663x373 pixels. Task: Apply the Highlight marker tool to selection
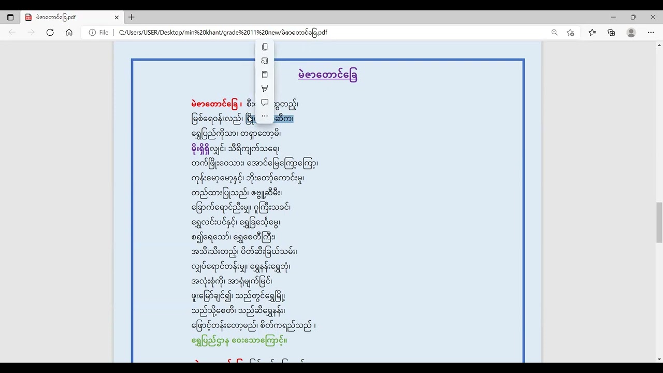pos(265,88)
